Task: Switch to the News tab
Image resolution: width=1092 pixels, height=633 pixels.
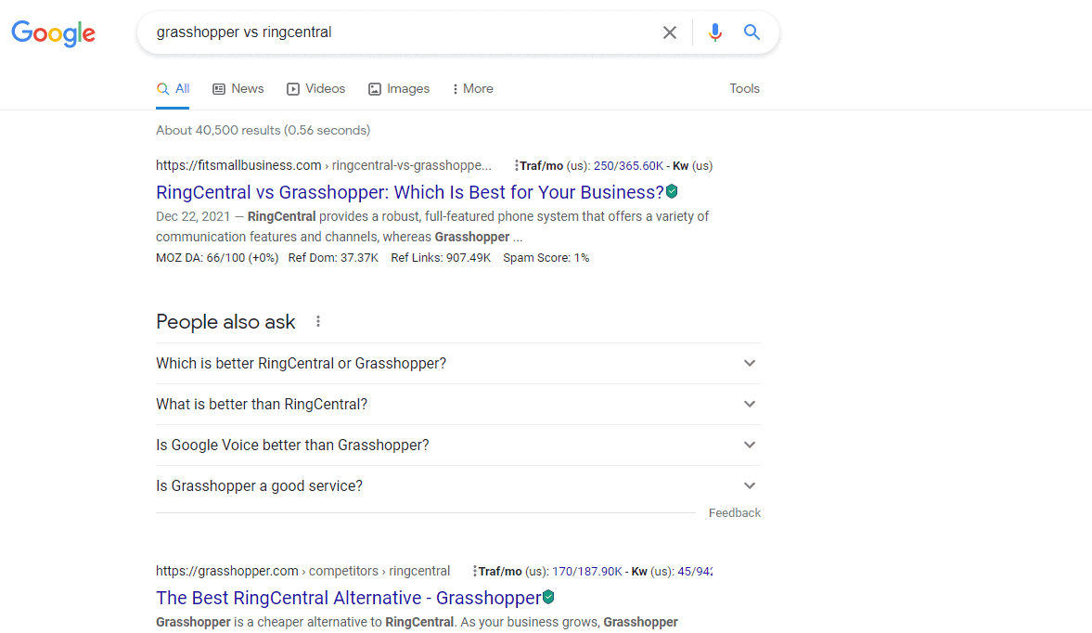Action: tap(238, 89)
